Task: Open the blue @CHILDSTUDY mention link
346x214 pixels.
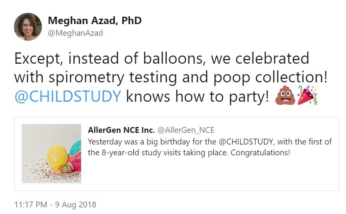Action: pos(68,96)
